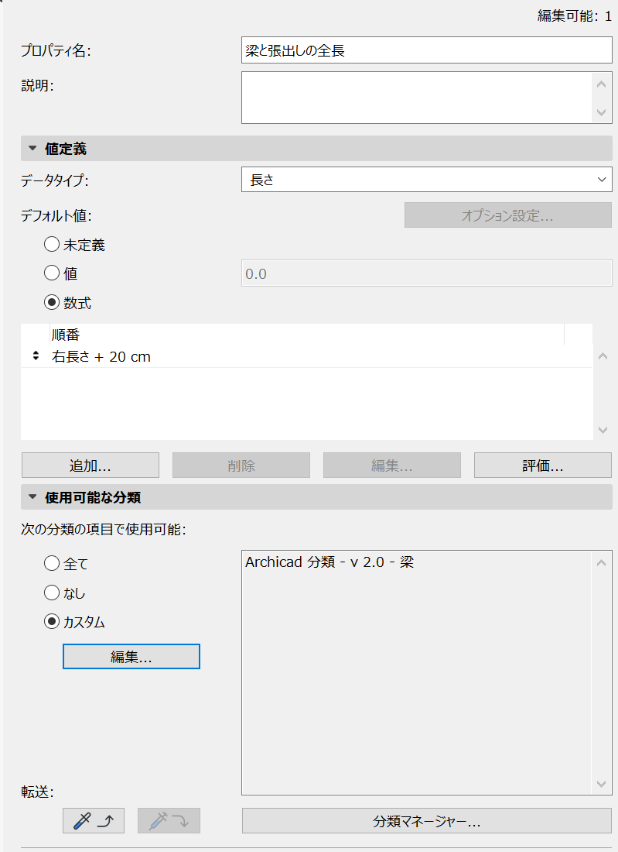This screenshot has width=618, height=852.
Task: Collapse the 使用可能な分類 section
Action: (33, 496)
